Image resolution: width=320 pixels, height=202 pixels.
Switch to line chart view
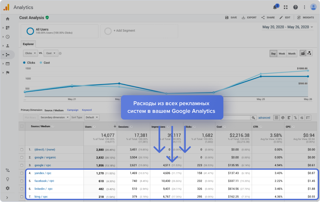[303, 53]
